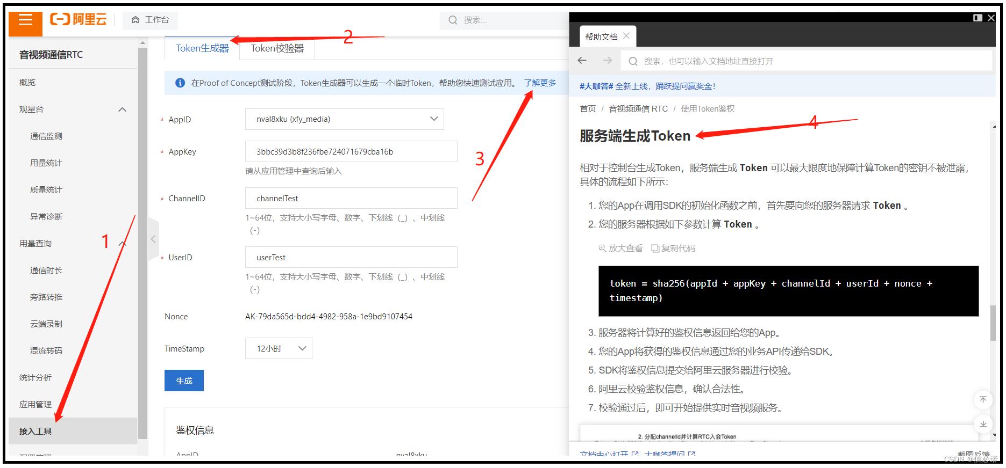Follow the 了解更多 link
Viewport: 1006px width, 468px height.
[x=540, y=83]
